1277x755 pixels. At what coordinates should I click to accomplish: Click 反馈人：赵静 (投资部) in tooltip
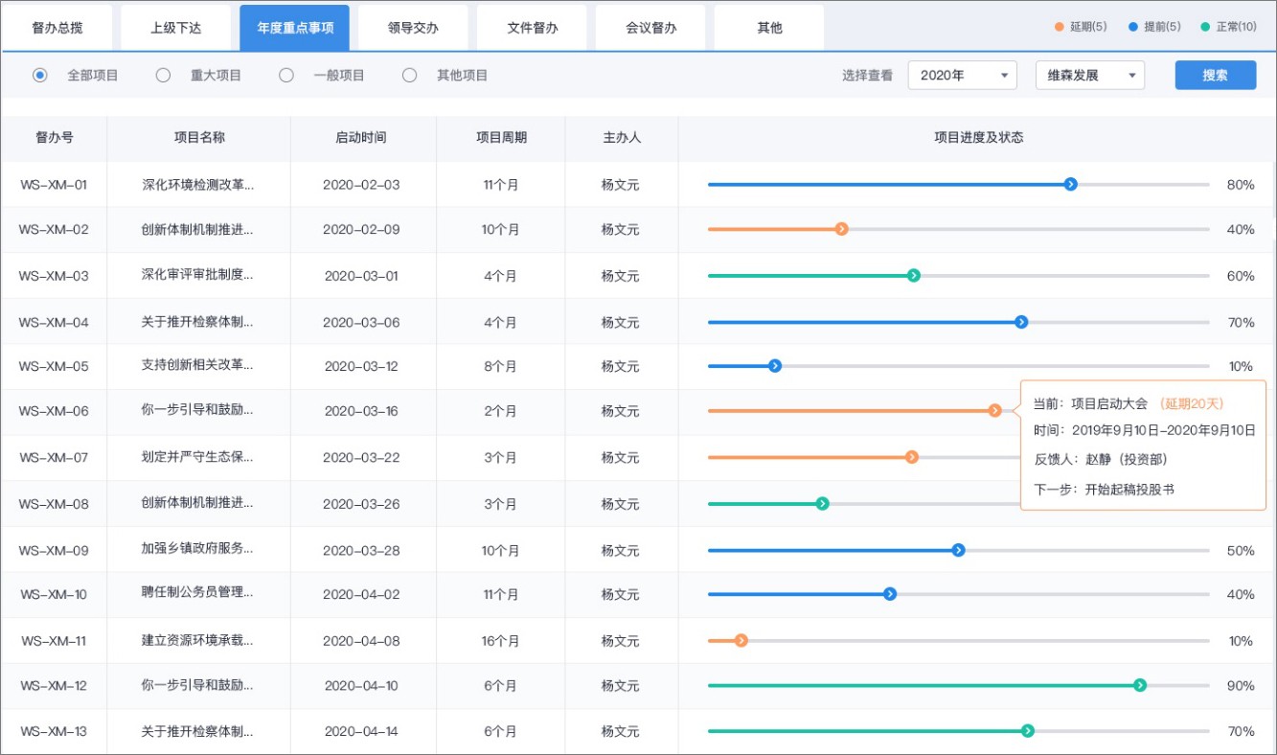1101,460
